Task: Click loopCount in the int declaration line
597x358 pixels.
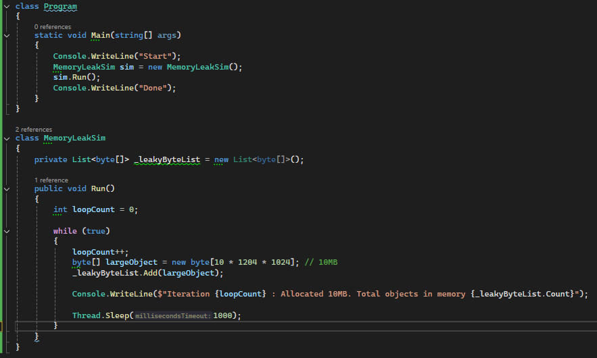Action: [93, 209]
